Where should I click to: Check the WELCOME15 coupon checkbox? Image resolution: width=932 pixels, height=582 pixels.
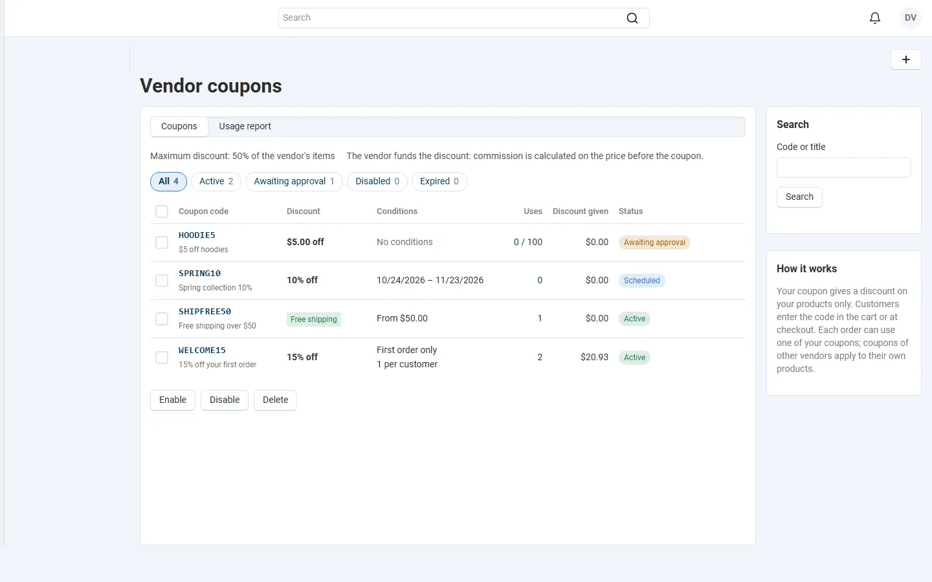tap(162, 358)
